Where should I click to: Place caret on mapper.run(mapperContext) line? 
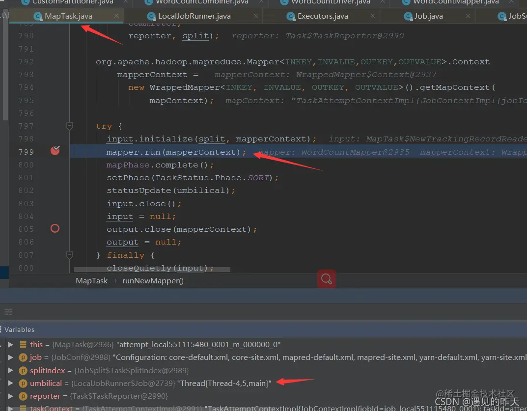[x=176, y=152]
